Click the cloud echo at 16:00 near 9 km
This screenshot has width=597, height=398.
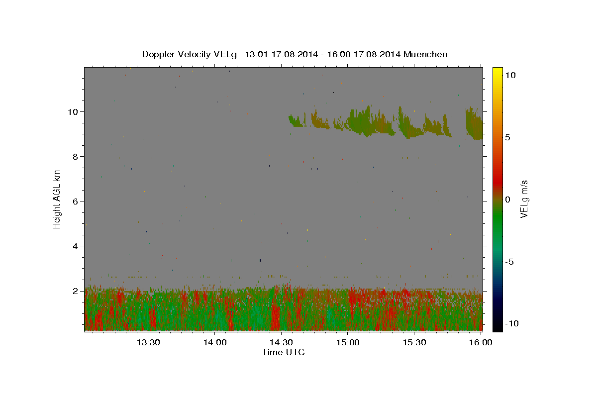[x=475, y=124]
